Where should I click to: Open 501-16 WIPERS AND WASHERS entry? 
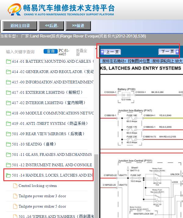click(x=56, y=216)
